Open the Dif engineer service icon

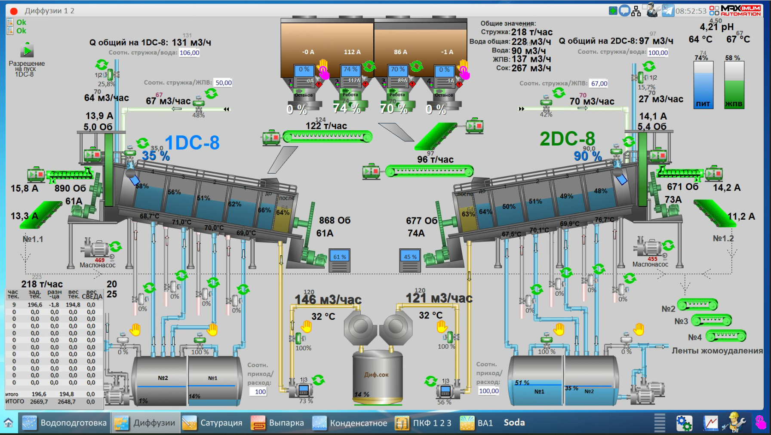(x=734, y=423)
